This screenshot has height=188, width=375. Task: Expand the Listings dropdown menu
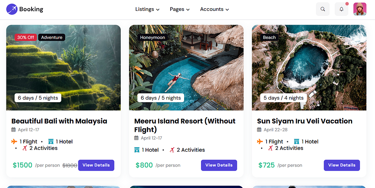click(x=147, y=9)
